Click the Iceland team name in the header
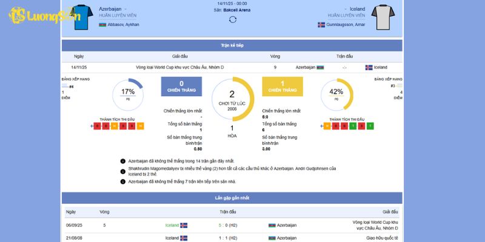This screenshot has height=242, width=485. pyautogui.click(x=357, y=9)
